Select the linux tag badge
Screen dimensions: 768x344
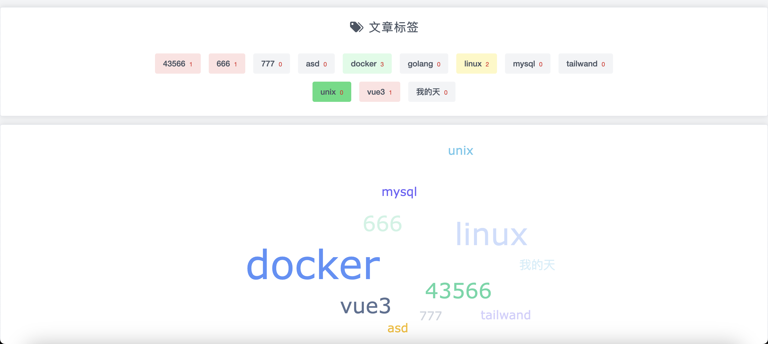click(475, 63)
